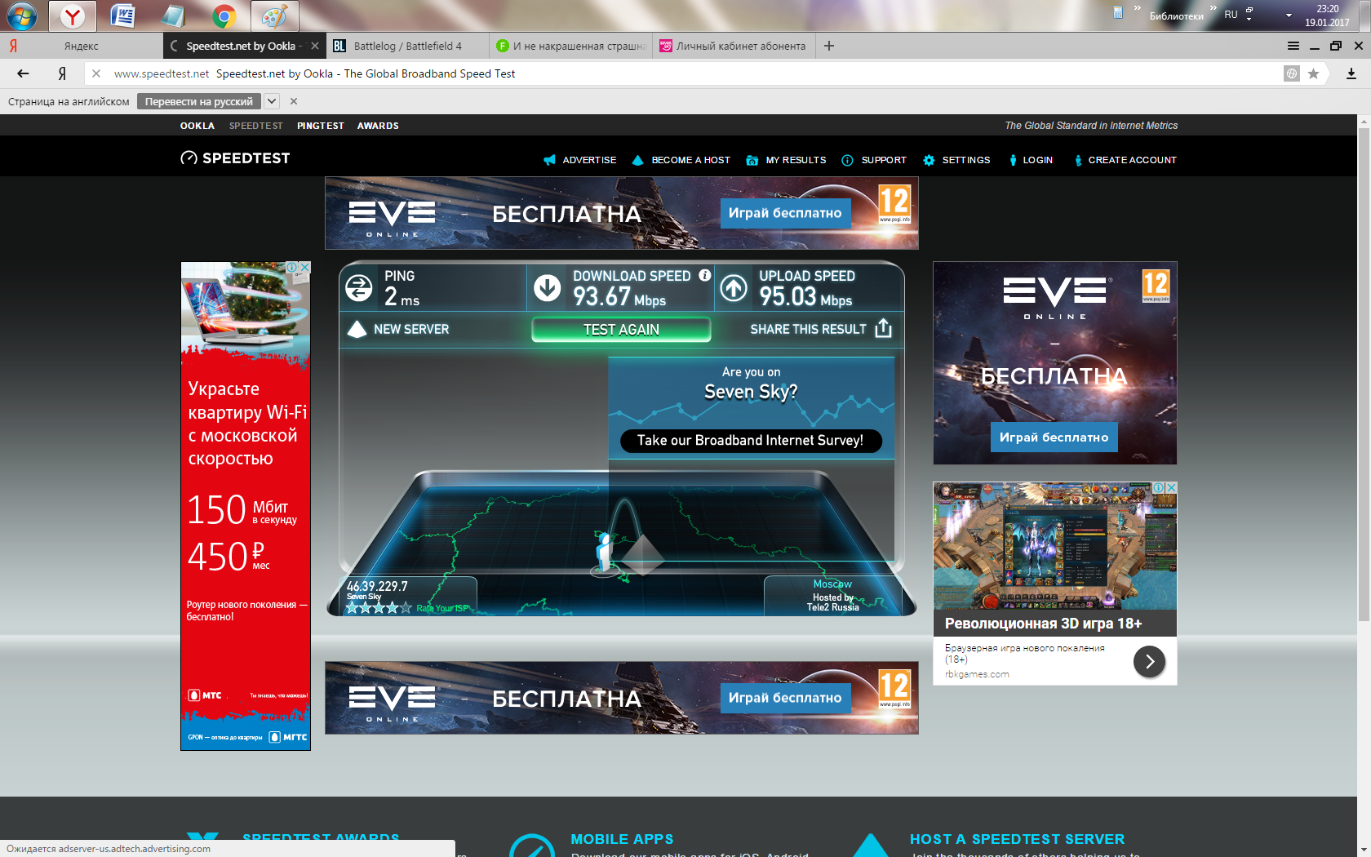Open AWARDS in top menu

(x=378, y=126)
